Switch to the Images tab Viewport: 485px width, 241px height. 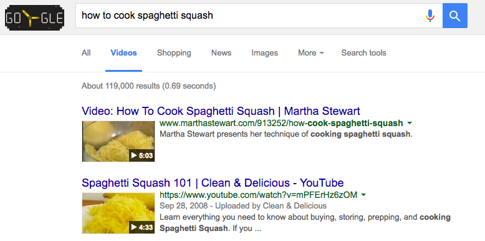tap(264, 53)
